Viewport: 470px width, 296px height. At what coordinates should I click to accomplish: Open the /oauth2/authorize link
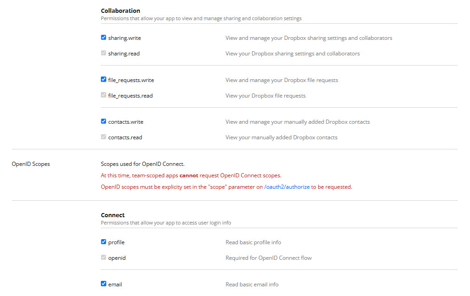click(287, 187)
